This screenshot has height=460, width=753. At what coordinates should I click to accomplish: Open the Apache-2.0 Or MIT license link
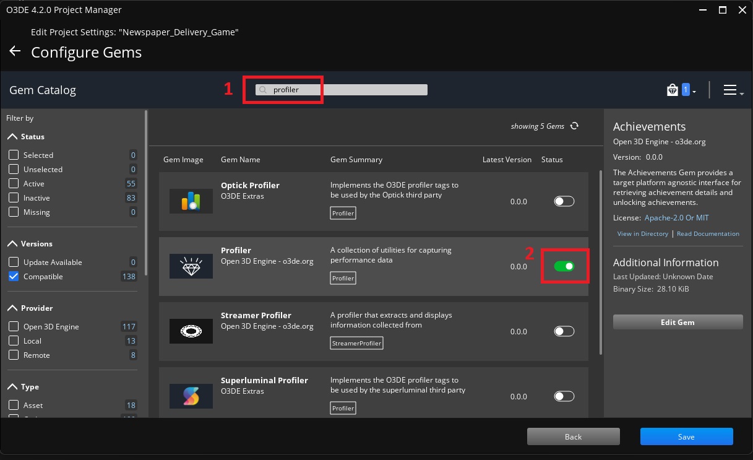click(676, 218)
